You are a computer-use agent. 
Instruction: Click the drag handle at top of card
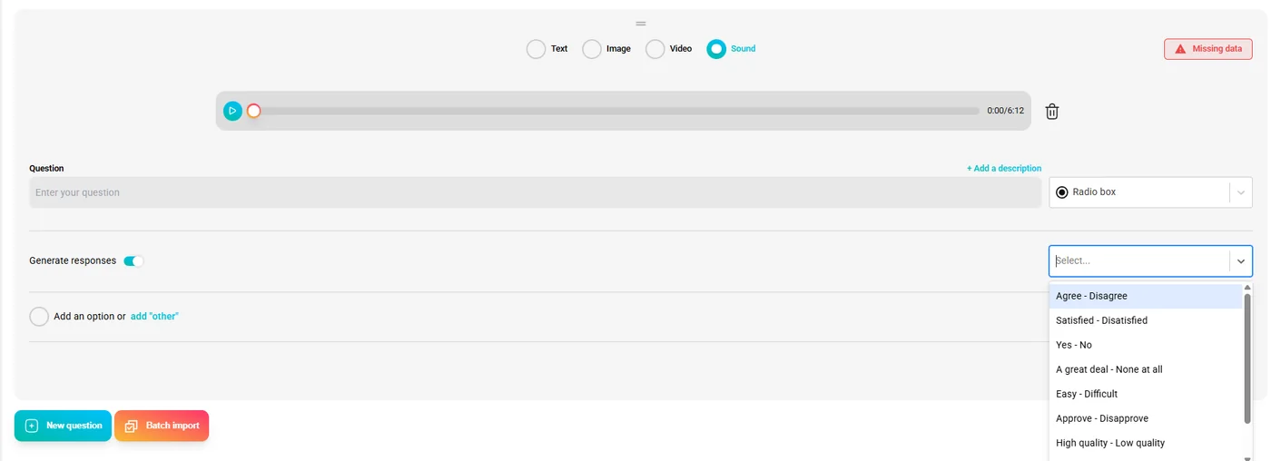(x=641, y=23)
